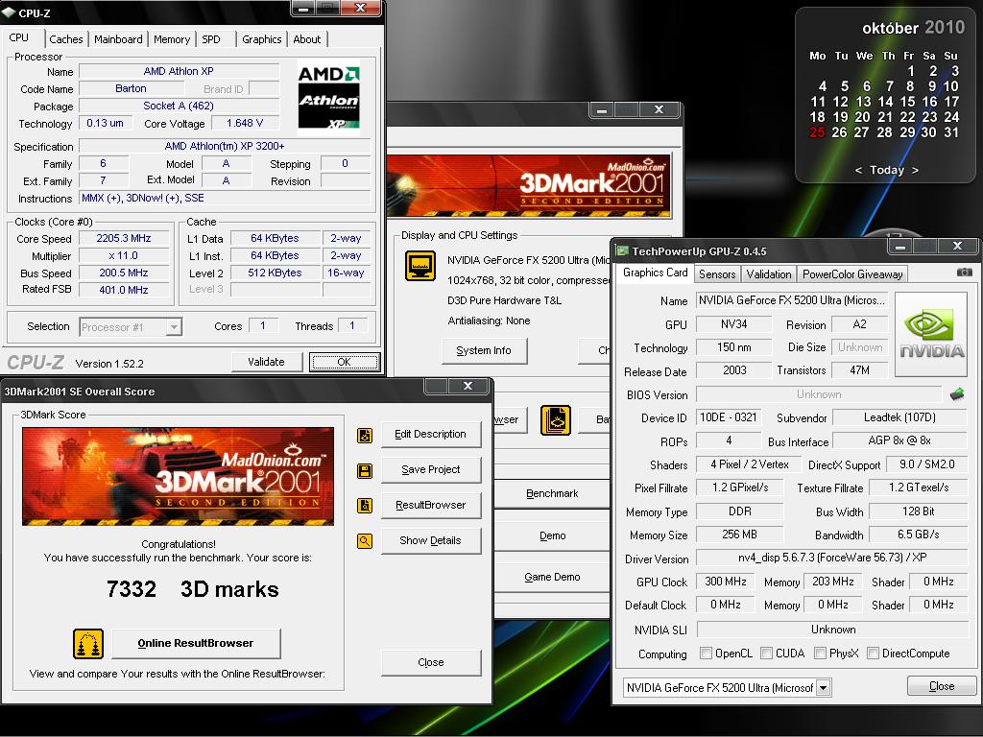
Task: Click the Show Details button
Action: pos(431,540)
